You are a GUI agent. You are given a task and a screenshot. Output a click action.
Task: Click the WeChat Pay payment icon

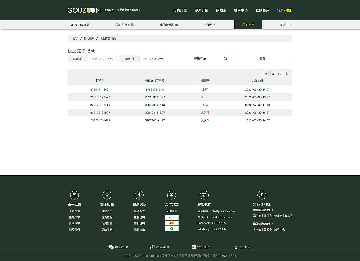172,229
